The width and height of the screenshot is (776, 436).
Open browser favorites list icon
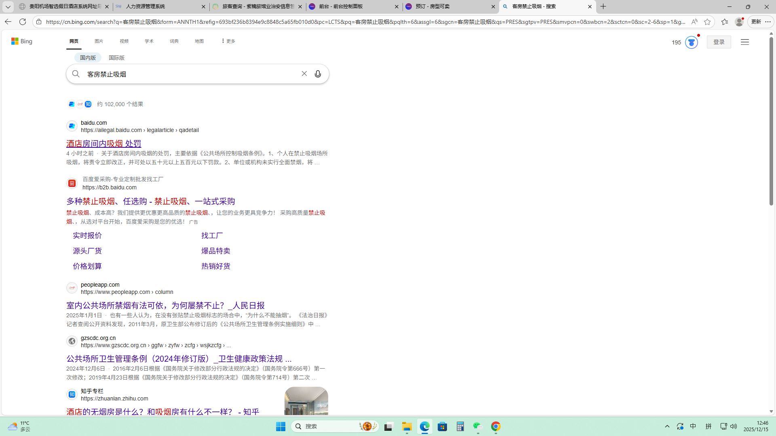724,22
